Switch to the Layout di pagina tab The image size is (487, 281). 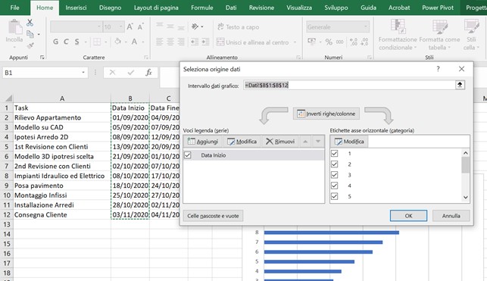click(156, 8)
